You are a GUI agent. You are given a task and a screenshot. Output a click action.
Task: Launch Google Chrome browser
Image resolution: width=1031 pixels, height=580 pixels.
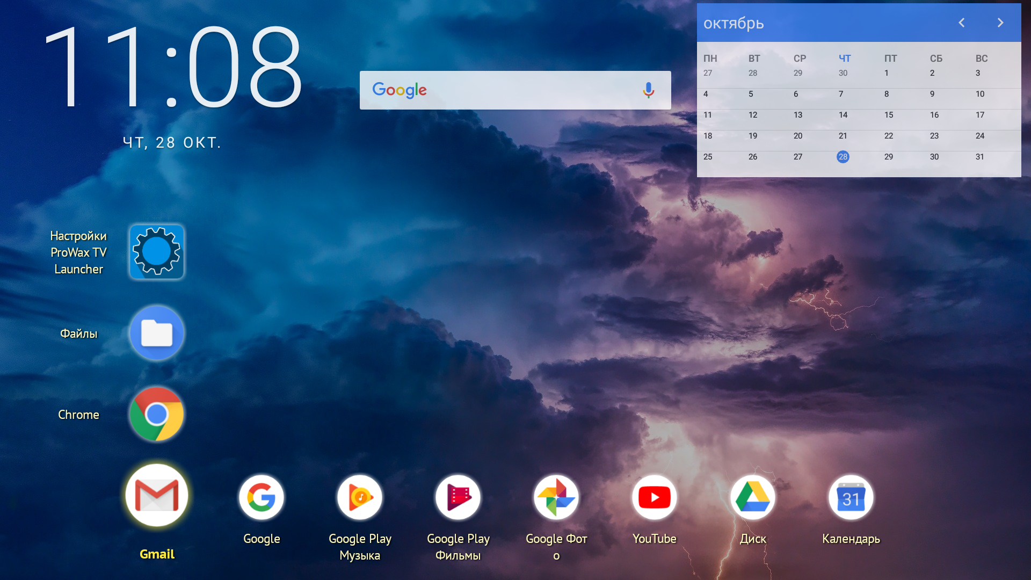coord(156,414)
